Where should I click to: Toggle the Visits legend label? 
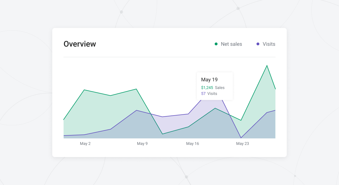click(269, 44)
